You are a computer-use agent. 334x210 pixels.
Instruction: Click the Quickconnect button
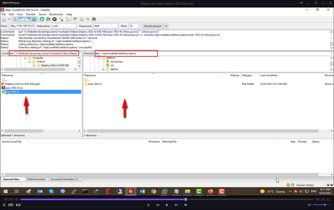(153, 26)
